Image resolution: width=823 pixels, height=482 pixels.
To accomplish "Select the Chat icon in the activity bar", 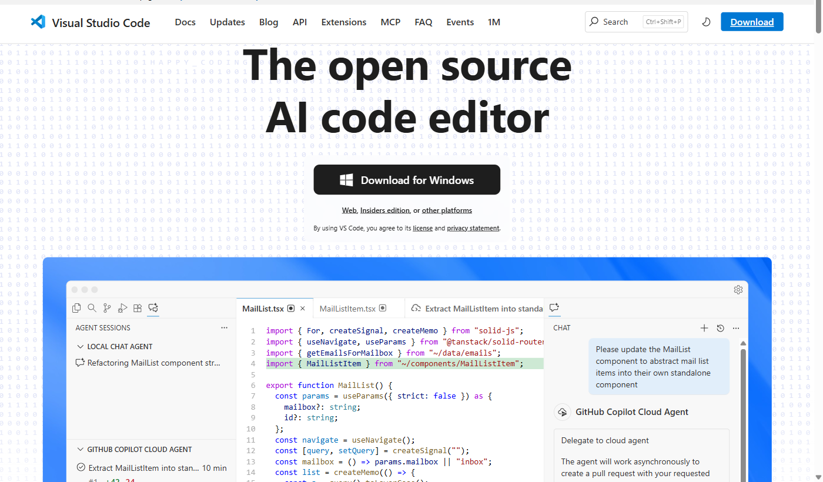I will (153, 307).
